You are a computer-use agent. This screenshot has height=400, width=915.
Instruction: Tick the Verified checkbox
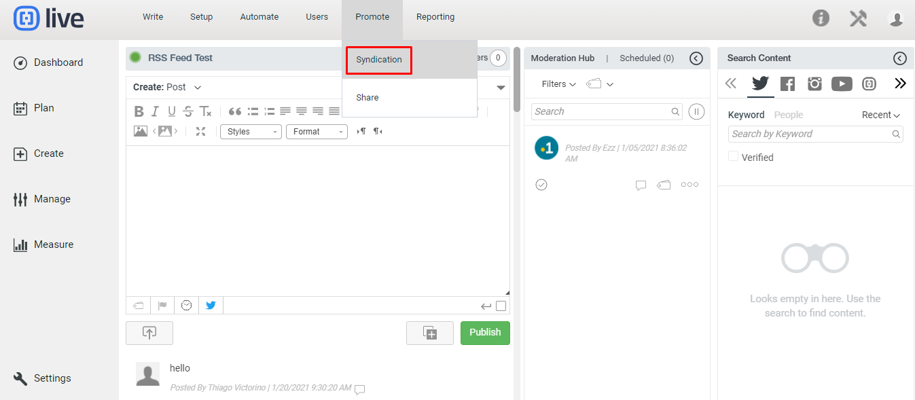pos(733,156)
